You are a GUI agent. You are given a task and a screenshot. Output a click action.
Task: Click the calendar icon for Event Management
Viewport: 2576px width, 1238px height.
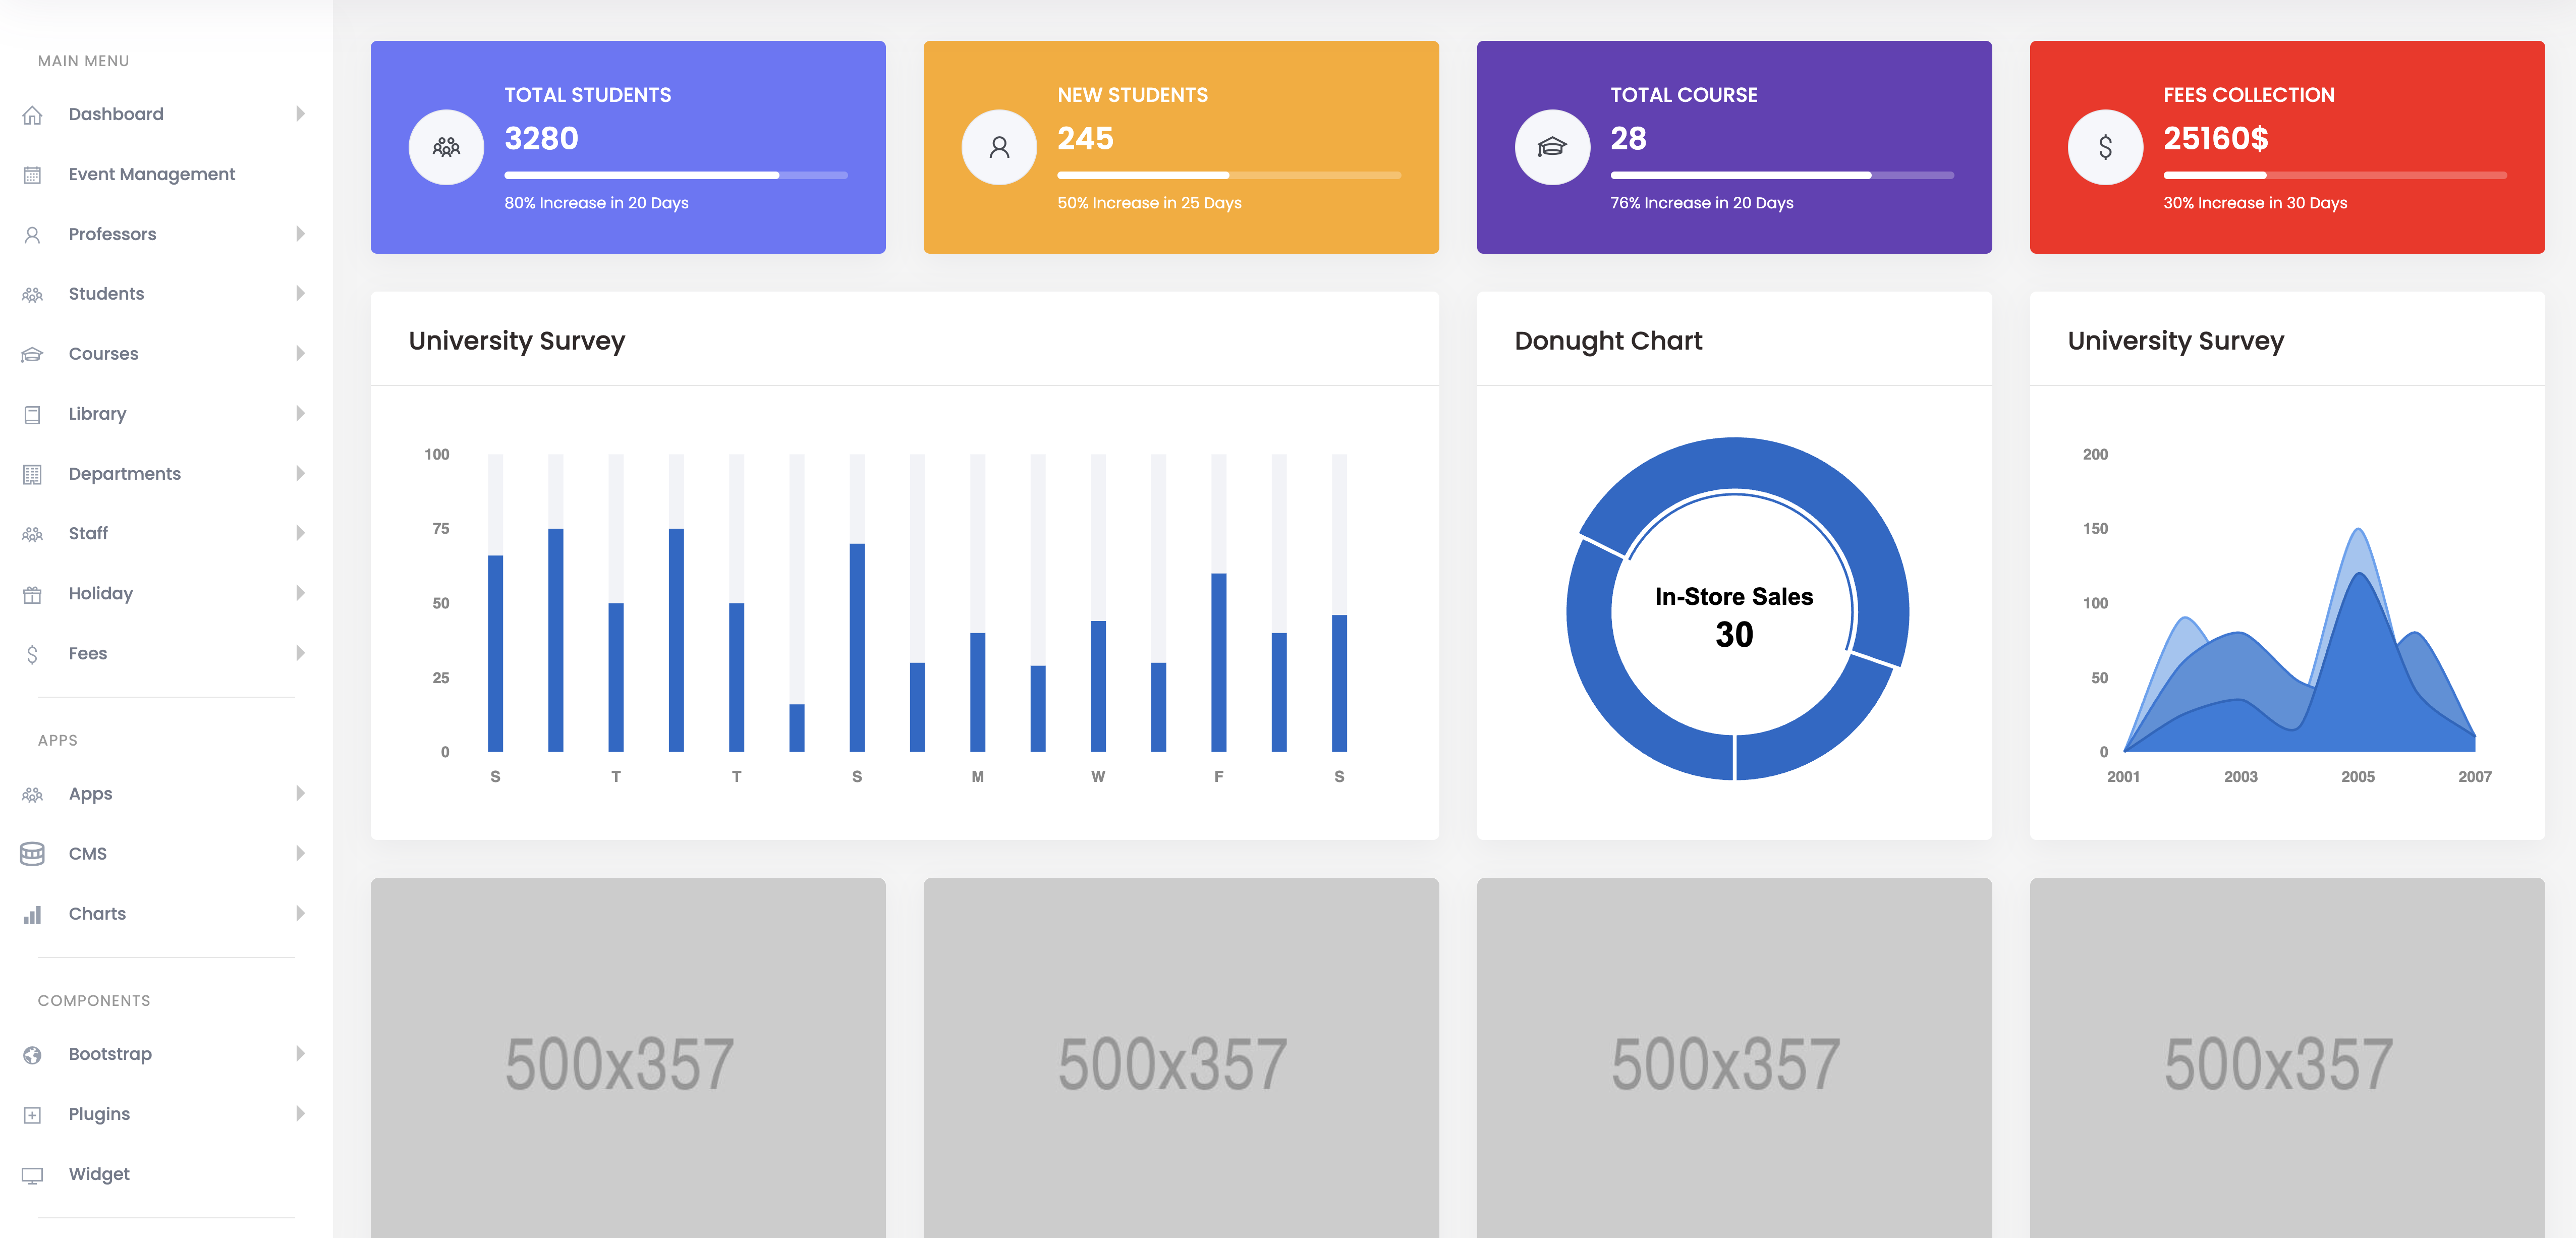(32, 175)
